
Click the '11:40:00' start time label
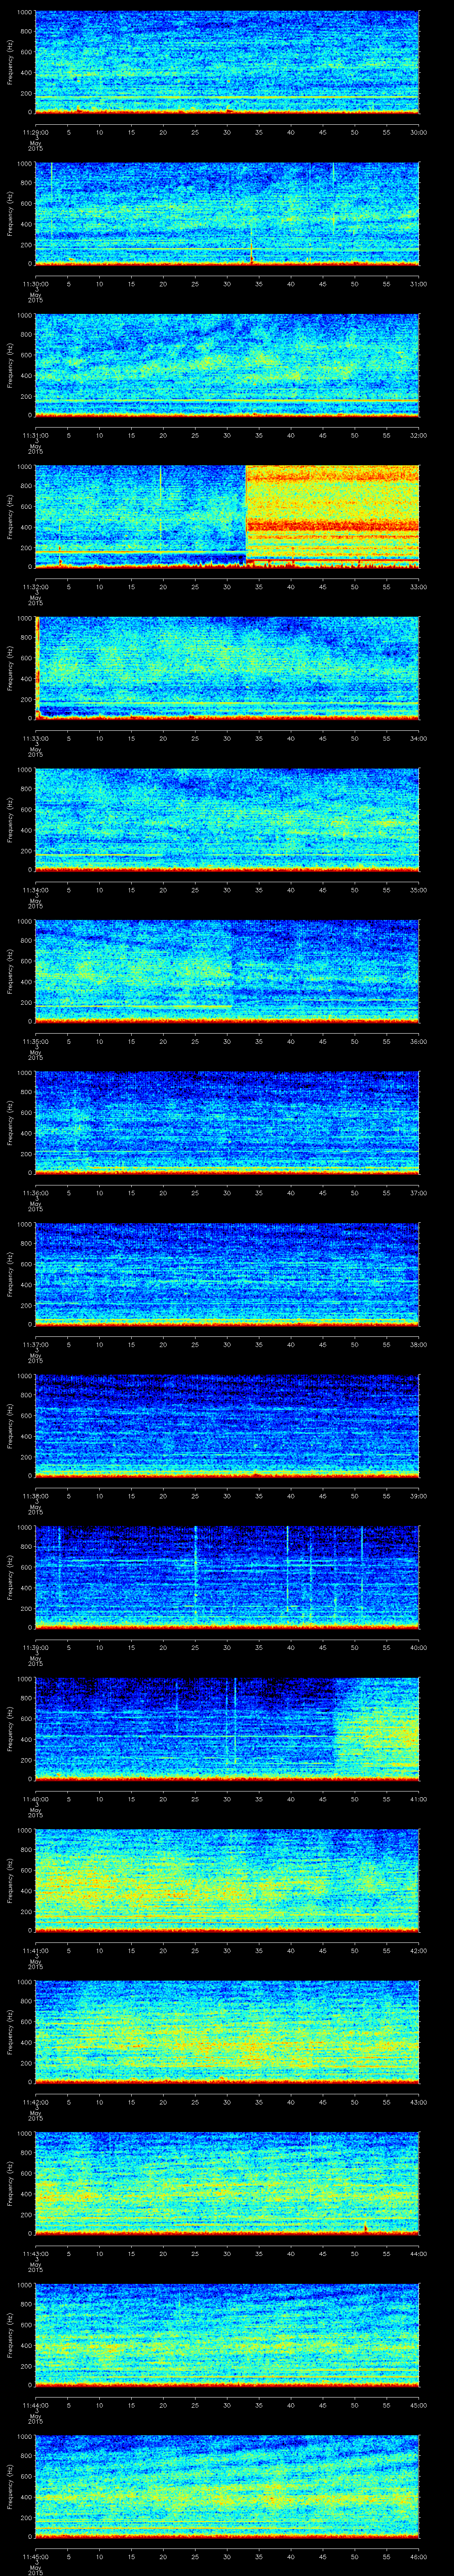point(35,1799)
